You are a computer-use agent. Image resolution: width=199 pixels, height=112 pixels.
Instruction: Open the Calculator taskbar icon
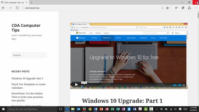point(129,109)
